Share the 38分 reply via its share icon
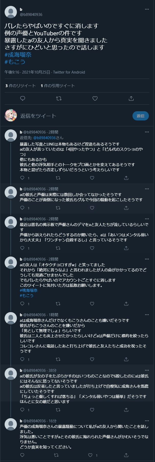The height and width of the screenshot is (462, 155). [126, 410]
